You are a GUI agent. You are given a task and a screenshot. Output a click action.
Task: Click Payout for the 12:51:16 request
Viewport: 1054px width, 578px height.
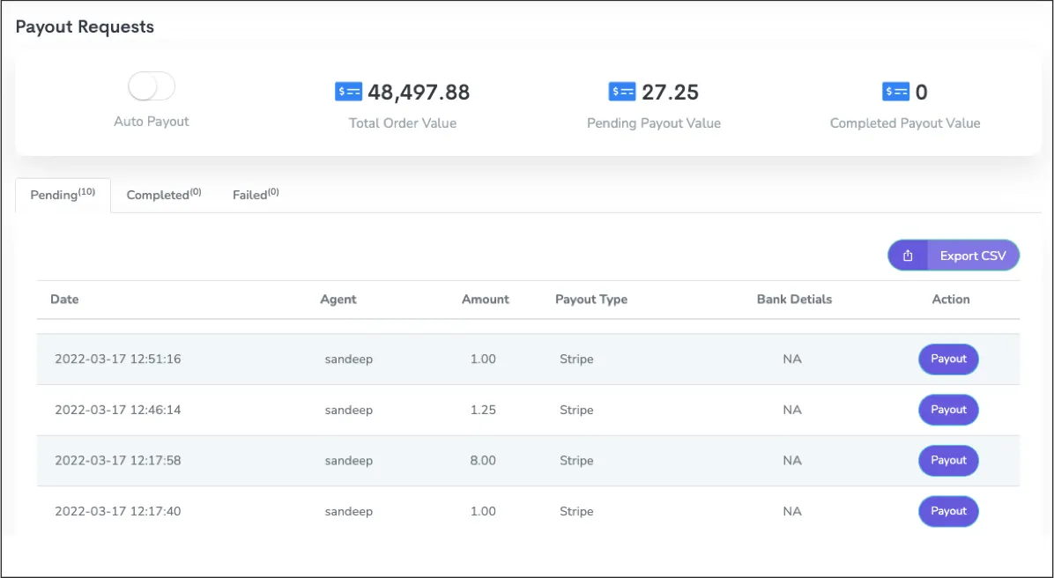point(948,359)
